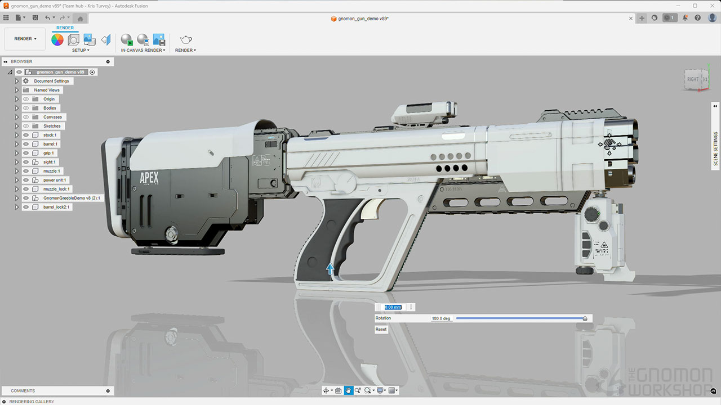Select the Decal tool icon

pos(90,39)
